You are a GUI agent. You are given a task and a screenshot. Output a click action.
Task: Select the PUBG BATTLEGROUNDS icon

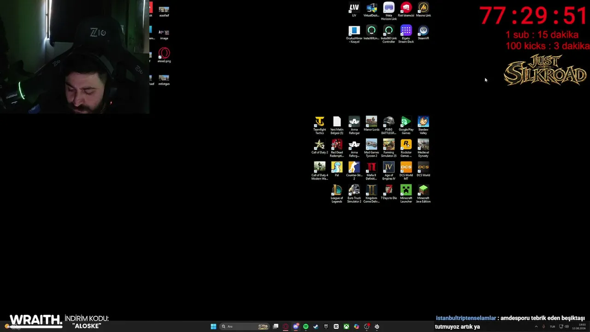point(389,125)
